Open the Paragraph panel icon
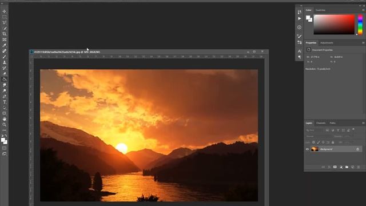Viewport: 366px width, 206px height. [x=300, y=57]
